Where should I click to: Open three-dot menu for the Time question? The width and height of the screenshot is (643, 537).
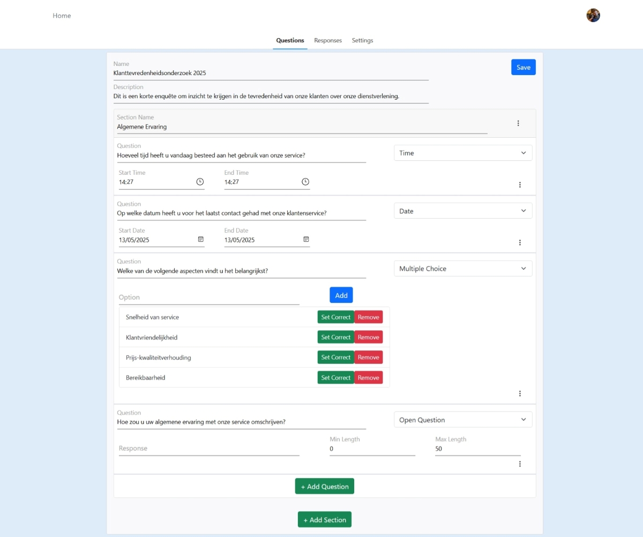(x=520, y=185)
